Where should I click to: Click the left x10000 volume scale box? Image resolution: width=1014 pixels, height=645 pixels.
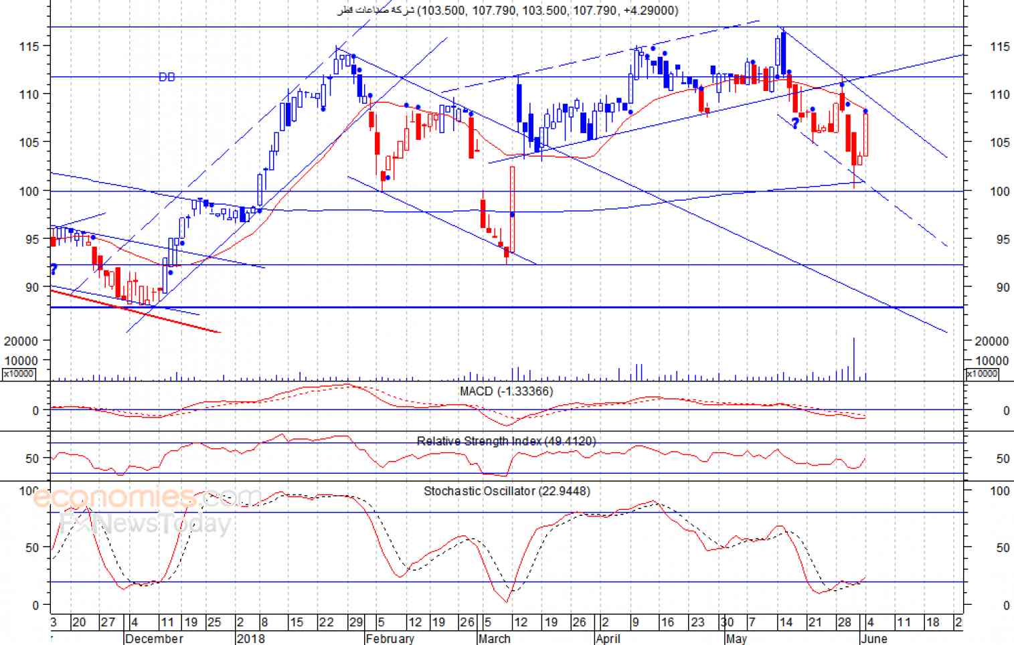coord(19,373)
